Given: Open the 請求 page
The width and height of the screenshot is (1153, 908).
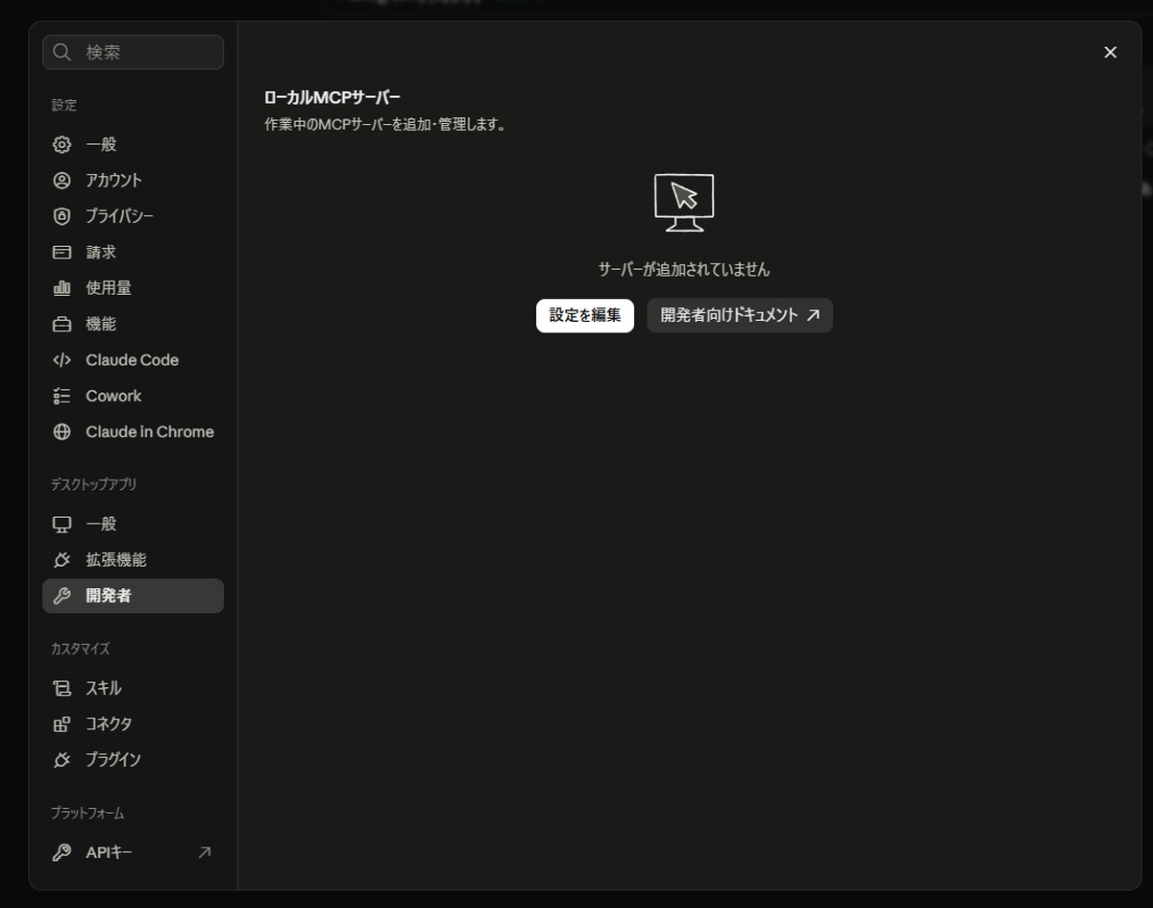Looking at the screenshot, I should (133, 252).
